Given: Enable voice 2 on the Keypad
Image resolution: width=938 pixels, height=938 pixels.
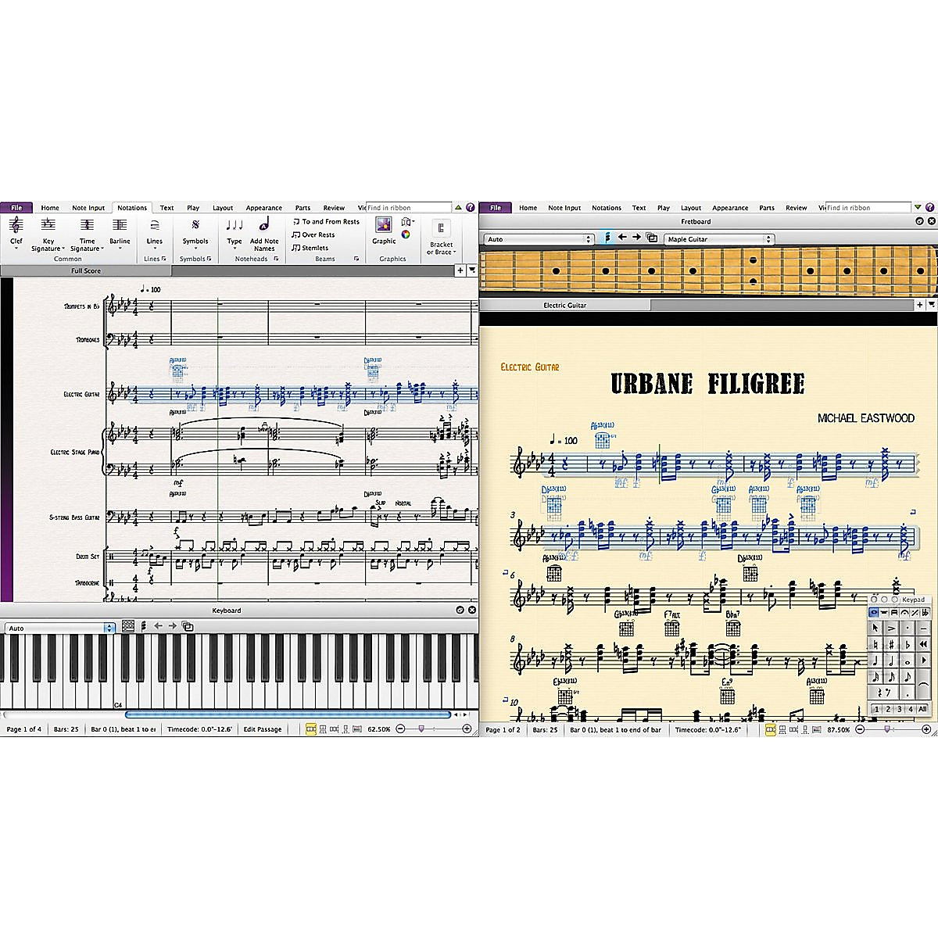Looking at the screenshot, I should tap(888, 708).
